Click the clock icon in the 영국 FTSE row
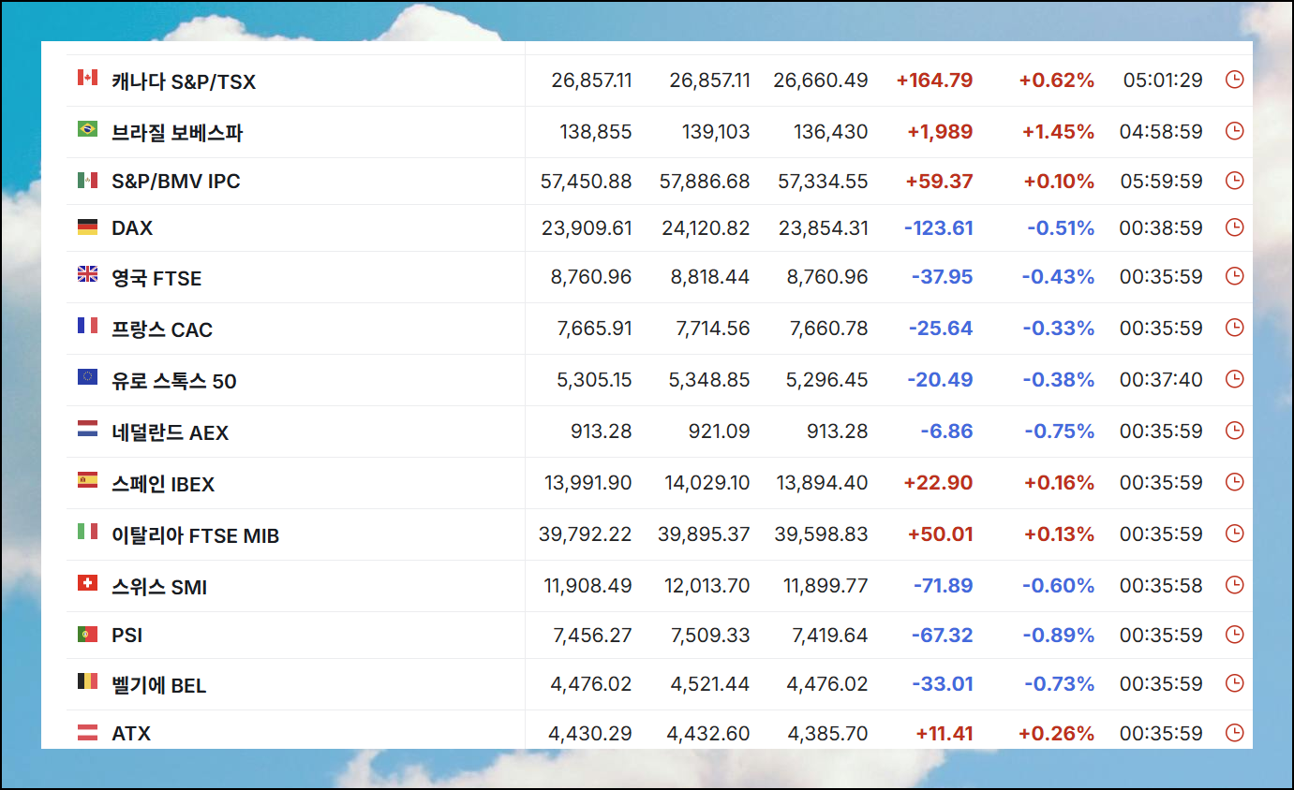 click(x=1234, y=276)
